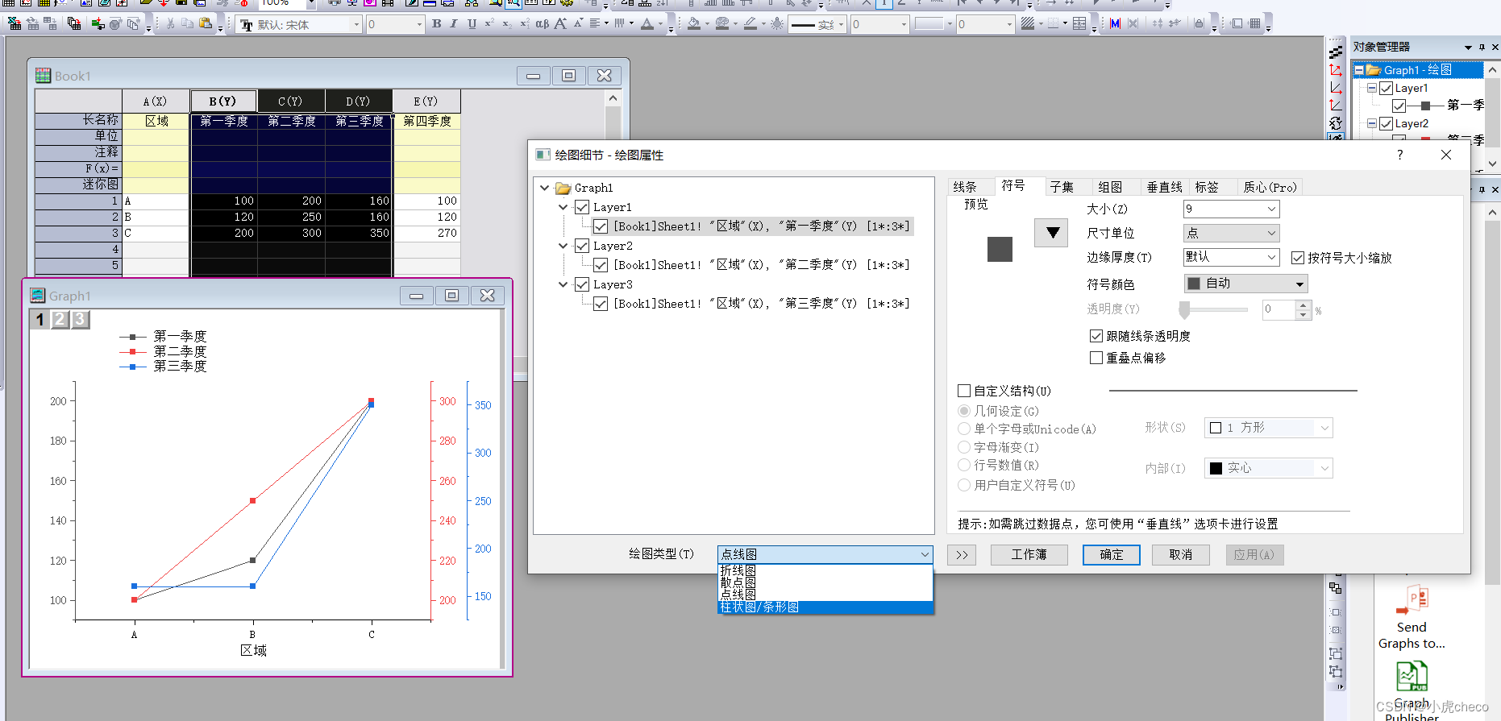Toggle 按符号大小缩放 checkbox

point(1298,258)
